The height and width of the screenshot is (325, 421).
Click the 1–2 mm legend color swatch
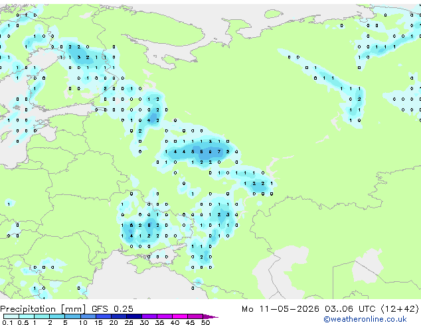42,316
